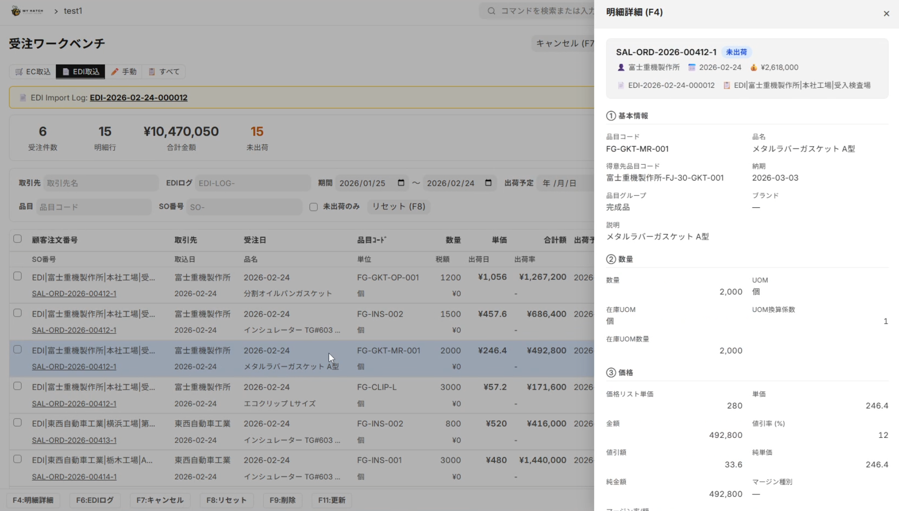Tick the FG-CLIP-L row checkbox
The width and height of the screenshot is (899, 511).
(18, 386)
